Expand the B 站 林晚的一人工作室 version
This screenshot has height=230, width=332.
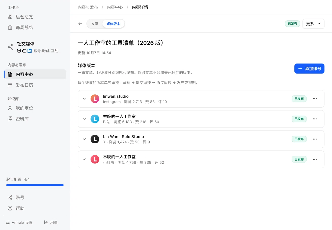[x=84, y=119]
